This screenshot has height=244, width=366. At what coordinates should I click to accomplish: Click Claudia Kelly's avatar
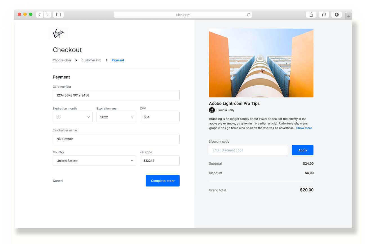212,110
